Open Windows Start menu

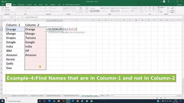click(x=2, y=101)
